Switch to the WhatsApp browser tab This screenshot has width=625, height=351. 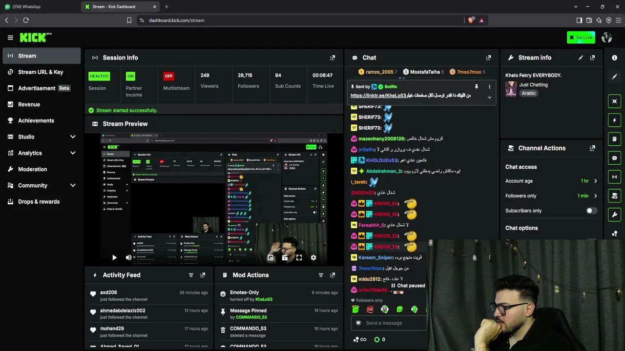point(39,7)
